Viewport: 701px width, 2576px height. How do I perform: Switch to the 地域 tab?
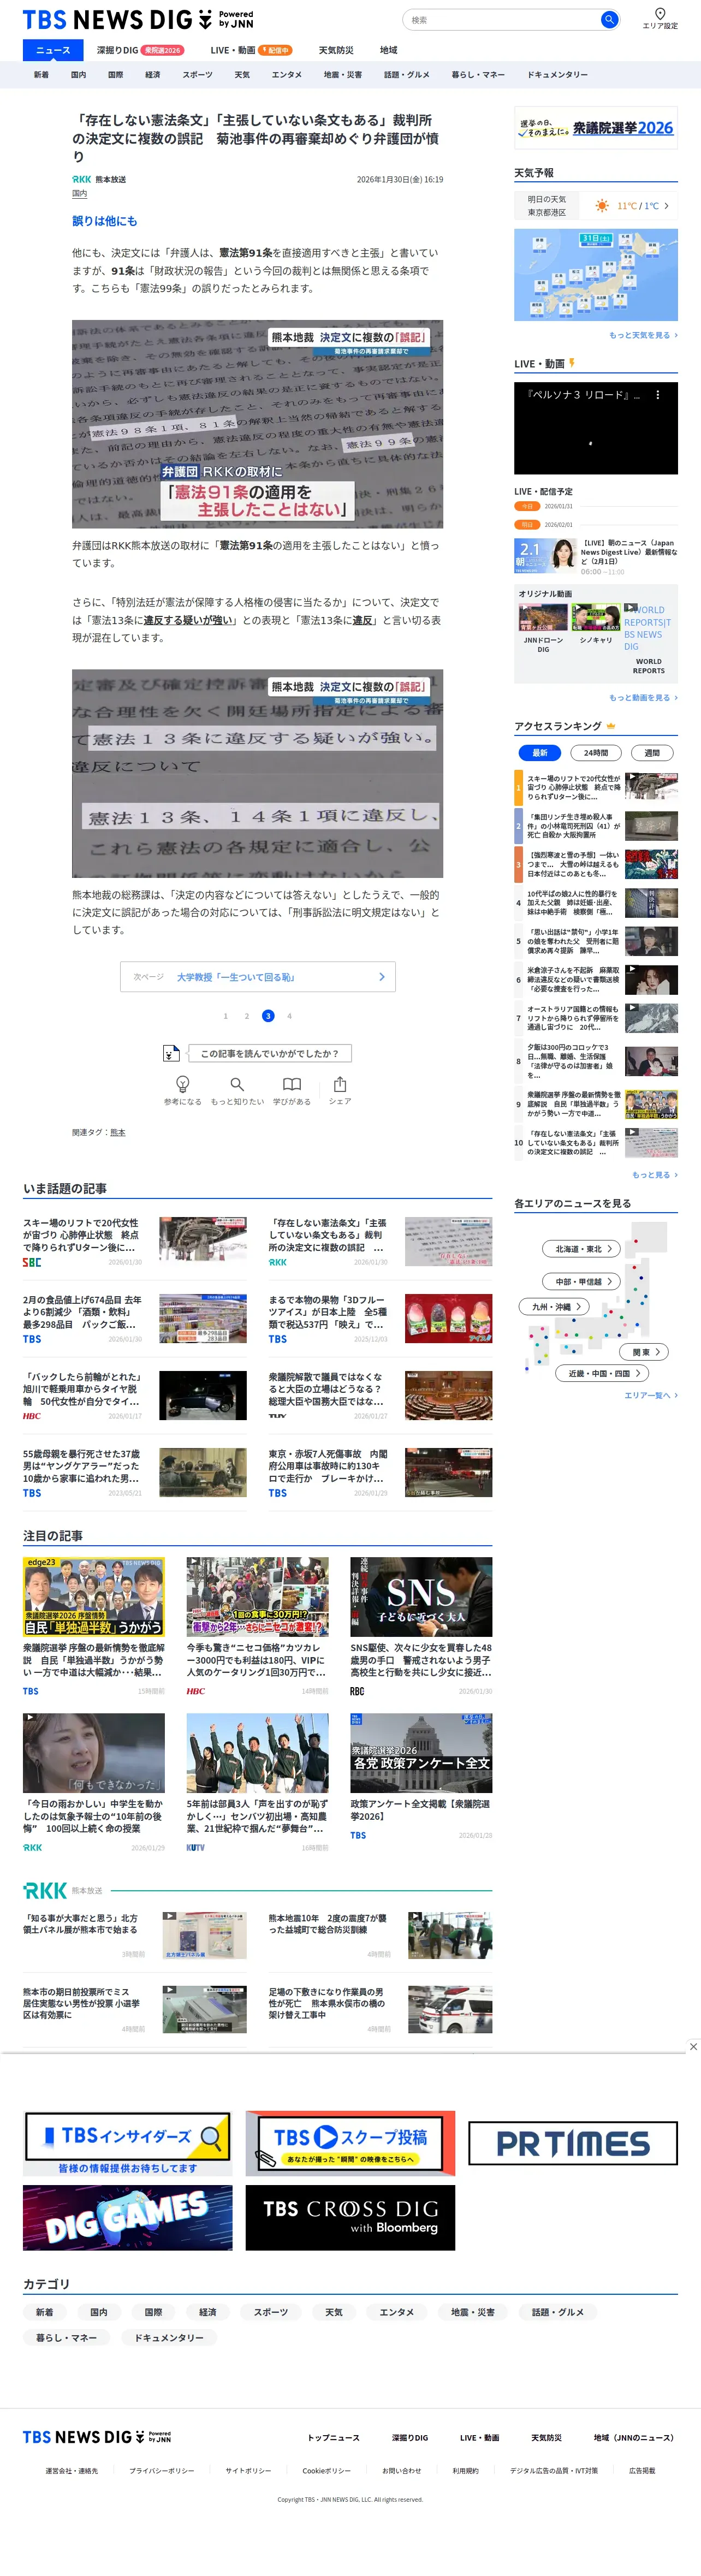coord(388,50)
